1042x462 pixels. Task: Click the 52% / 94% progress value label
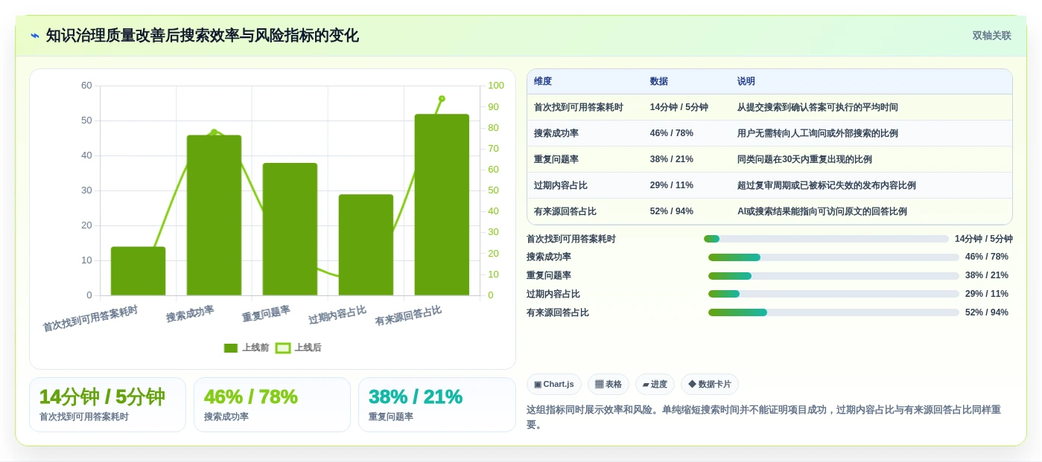987,312
